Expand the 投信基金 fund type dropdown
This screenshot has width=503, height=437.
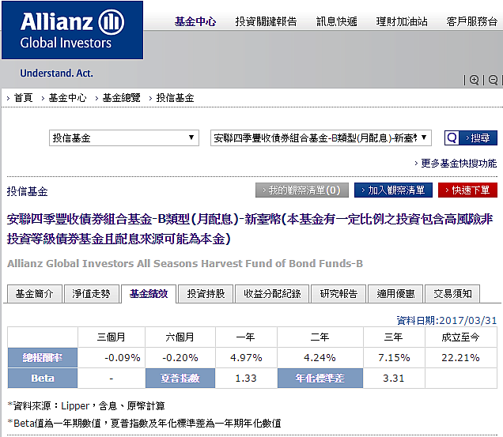(124, 138)
